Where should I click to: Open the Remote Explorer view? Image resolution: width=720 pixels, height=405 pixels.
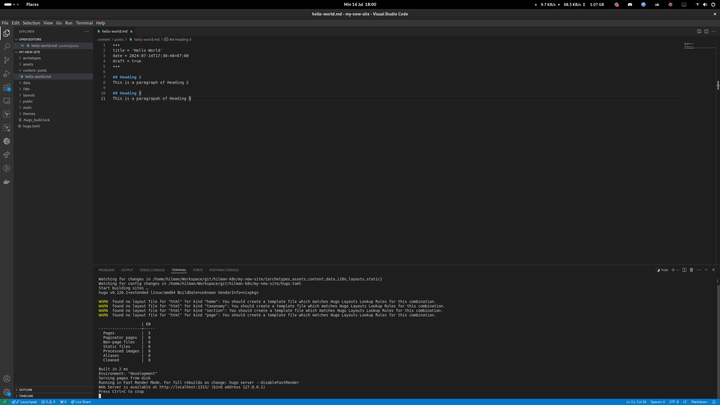pos(7,101)
